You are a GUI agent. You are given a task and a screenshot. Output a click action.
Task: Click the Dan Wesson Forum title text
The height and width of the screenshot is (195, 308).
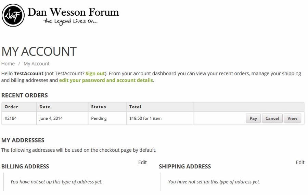pyautogui.click(x=73, y=12)
